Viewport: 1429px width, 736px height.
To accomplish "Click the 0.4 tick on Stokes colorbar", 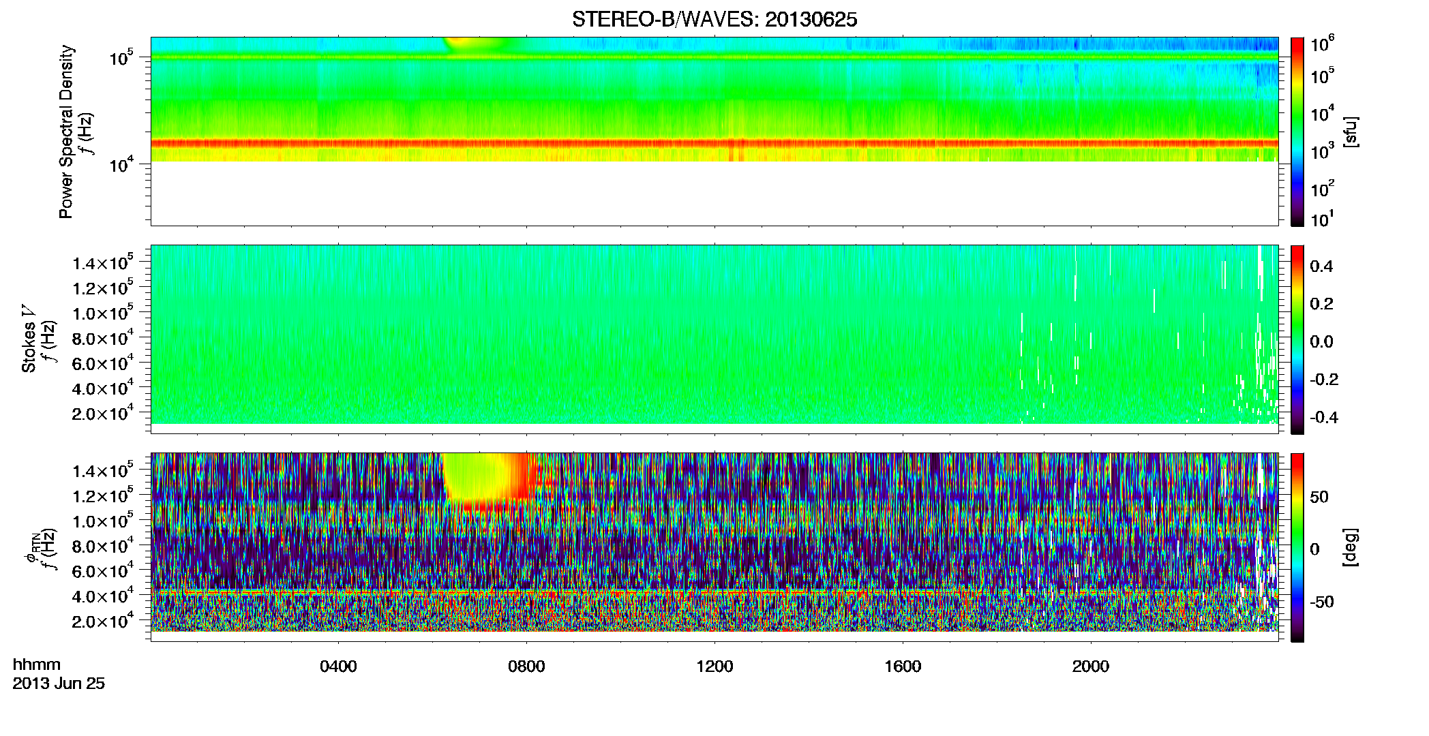I will pos(1321,266).
